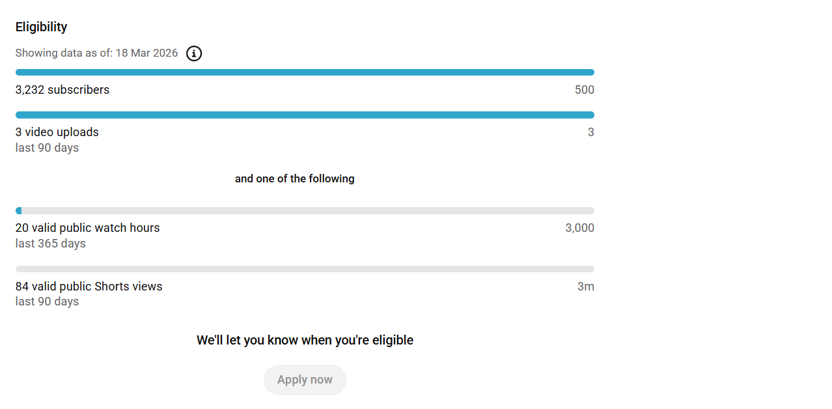Click the info icon beside the data date

pyautogui.click(x=194, y=53)
